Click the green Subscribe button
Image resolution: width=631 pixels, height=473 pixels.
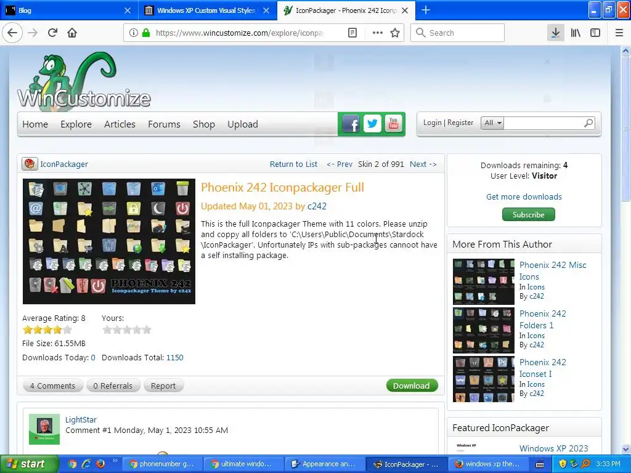click(528, 214)
